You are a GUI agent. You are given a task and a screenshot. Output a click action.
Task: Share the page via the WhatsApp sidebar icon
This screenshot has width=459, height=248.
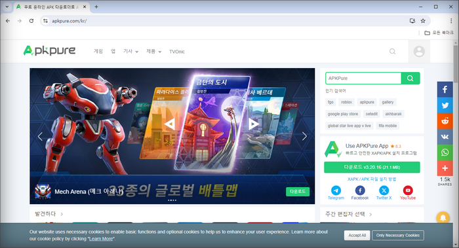(445, 152)
